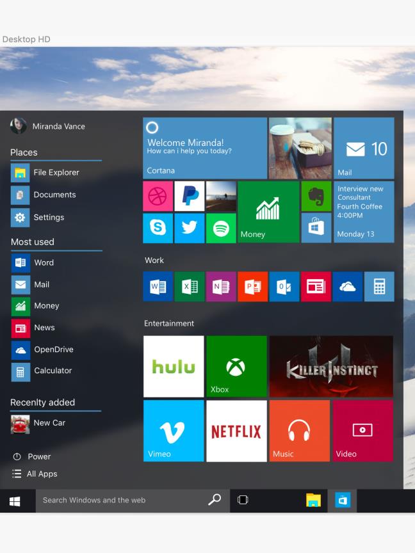The width and height of the screenshot is (415, 553).
Task: Open the Music tile
Action: pyautogui.click(x=300, y=431)
